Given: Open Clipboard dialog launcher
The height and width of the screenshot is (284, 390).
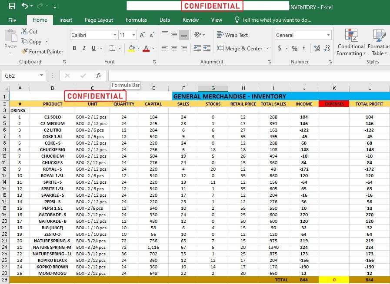Looking at the screenshot, I should 64,62.
